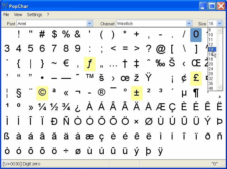
Task: Select size 11 in the list
Action: coord(212,40)
